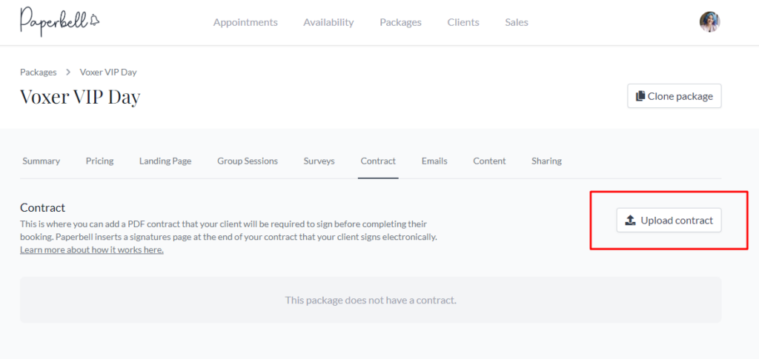Switch to the Summary tab
Screen dimensions: 759x359
pyautogui.click(x=42, y=161)
